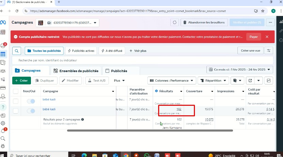Open the Help question mark icon
The image size is (283, 157).
click(x=3, y=107)
